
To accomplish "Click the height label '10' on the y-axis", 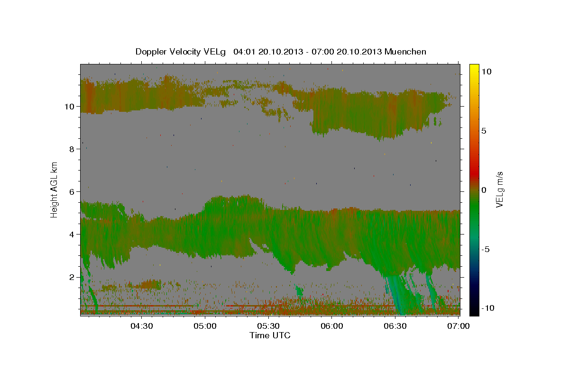I will tap(69, 106).
